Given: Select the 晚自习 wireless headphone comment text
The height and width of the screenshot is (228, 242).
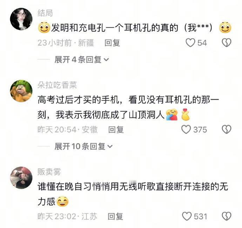Looking at the screenshot, I should (x=133, y=194).
